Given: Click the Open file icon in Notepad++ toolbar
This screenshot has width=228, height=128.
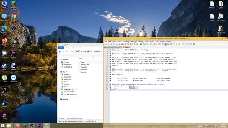Looking at the screenshot, I should [x=108, y=44].
